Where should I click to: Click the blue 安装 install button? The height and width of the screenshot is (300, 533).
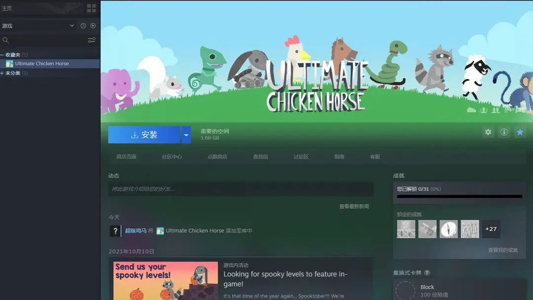tap(144, 135)
